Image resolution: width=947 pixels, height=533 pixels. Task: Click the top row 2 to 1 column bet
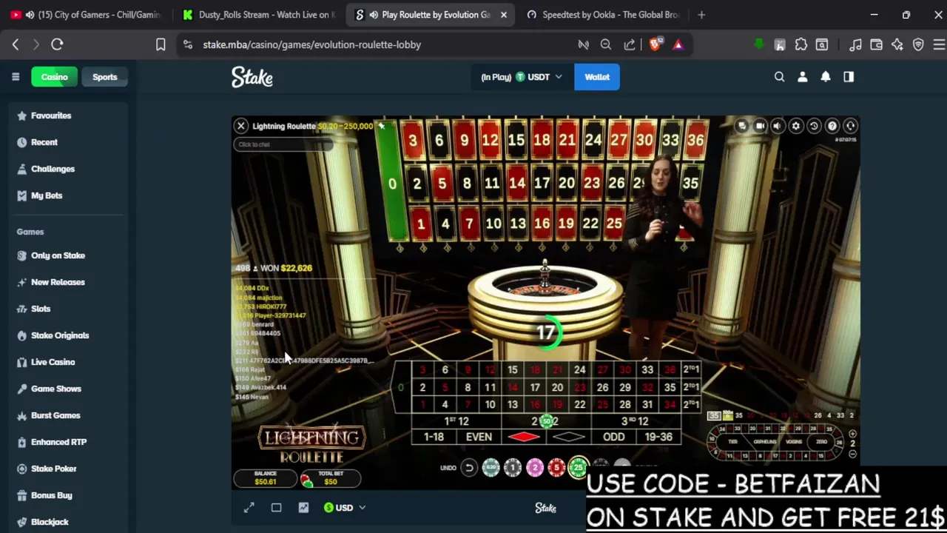pyautogui.click(x=691, y=369)
